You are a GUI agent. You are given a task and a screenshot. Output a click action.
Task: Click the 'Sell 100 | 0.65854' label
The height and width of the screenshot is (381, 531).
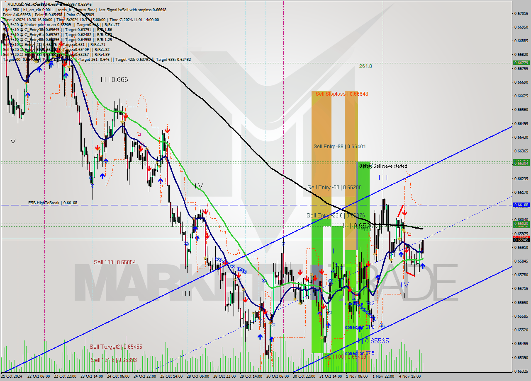[114, 263]
